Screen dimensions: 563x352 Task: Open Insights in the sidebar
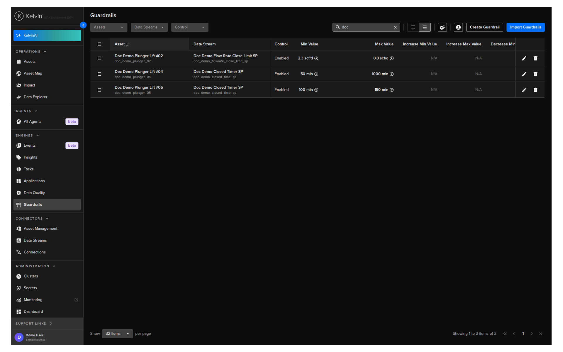point(47,158)
